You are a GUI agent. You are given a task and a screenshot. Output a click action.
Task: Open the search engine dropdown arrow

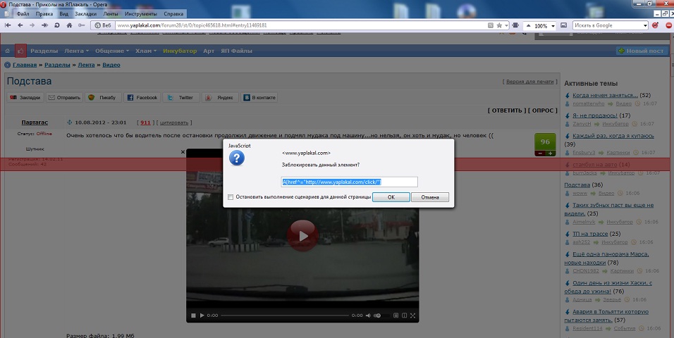(645, 26)
